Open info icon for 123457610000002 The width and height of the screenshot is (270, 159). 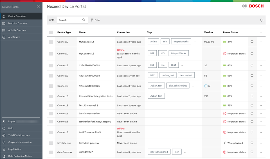click(x=252, y=65)
